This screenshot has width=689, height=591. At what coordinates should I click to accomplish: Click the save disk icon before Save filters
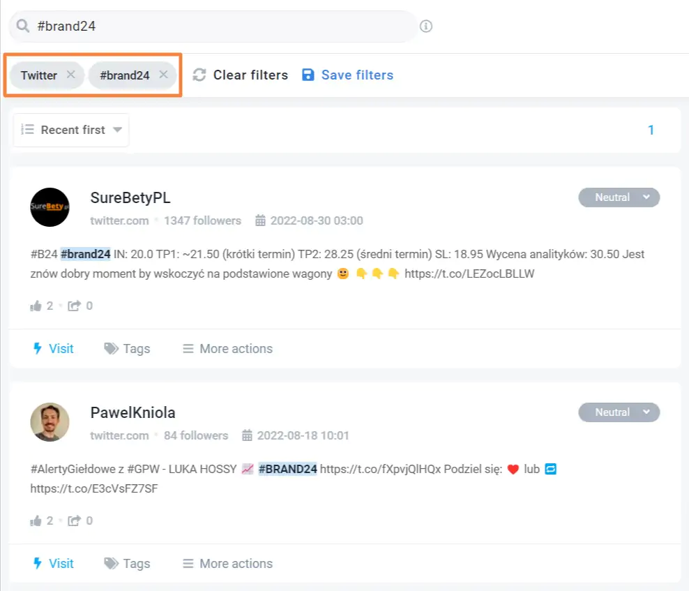tap(308, 75)
